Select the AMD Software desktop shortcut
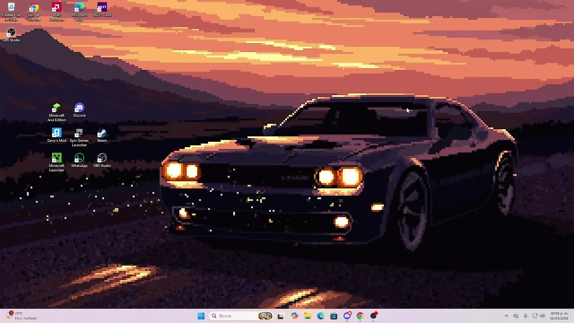 coord(57,12)
